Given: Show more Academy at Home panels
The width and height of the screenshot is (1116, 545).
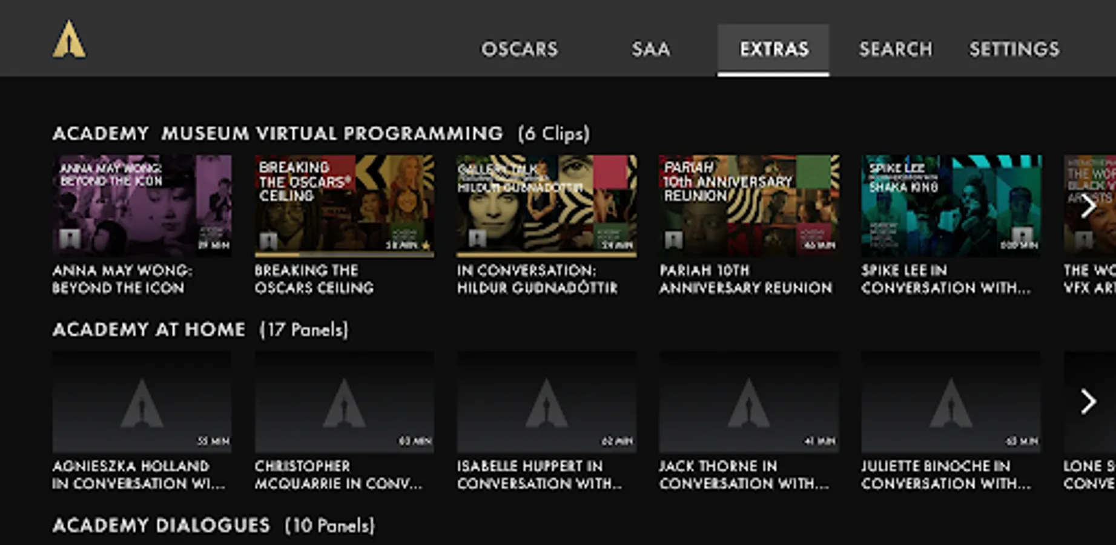Looking at the screenshot, I should pyautogui.click(x=1088, y=401).
